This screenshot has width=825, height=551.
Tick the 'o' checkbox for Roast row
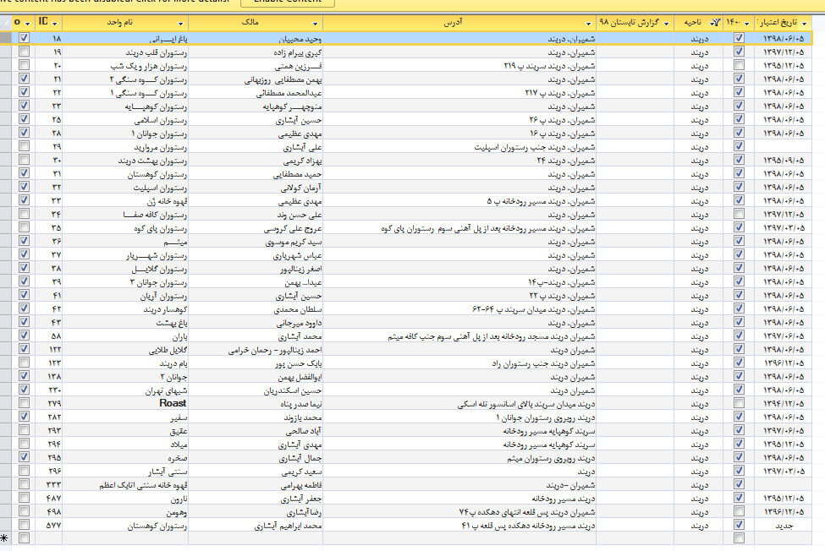point(25,403)
